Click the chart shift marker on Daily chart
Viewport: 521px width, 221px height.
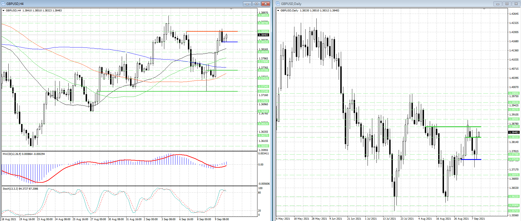click(484, 9)
